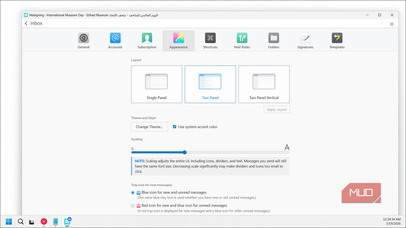Click the Mailspring icon in the title bar
406x228 pixels.
26,15
